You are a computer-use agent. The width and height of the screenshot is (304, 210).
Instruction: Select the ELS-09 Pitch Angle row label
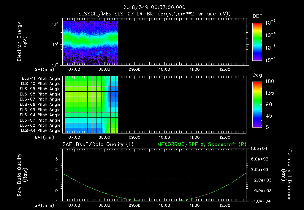pyautogui.click(x=40, y=89)
